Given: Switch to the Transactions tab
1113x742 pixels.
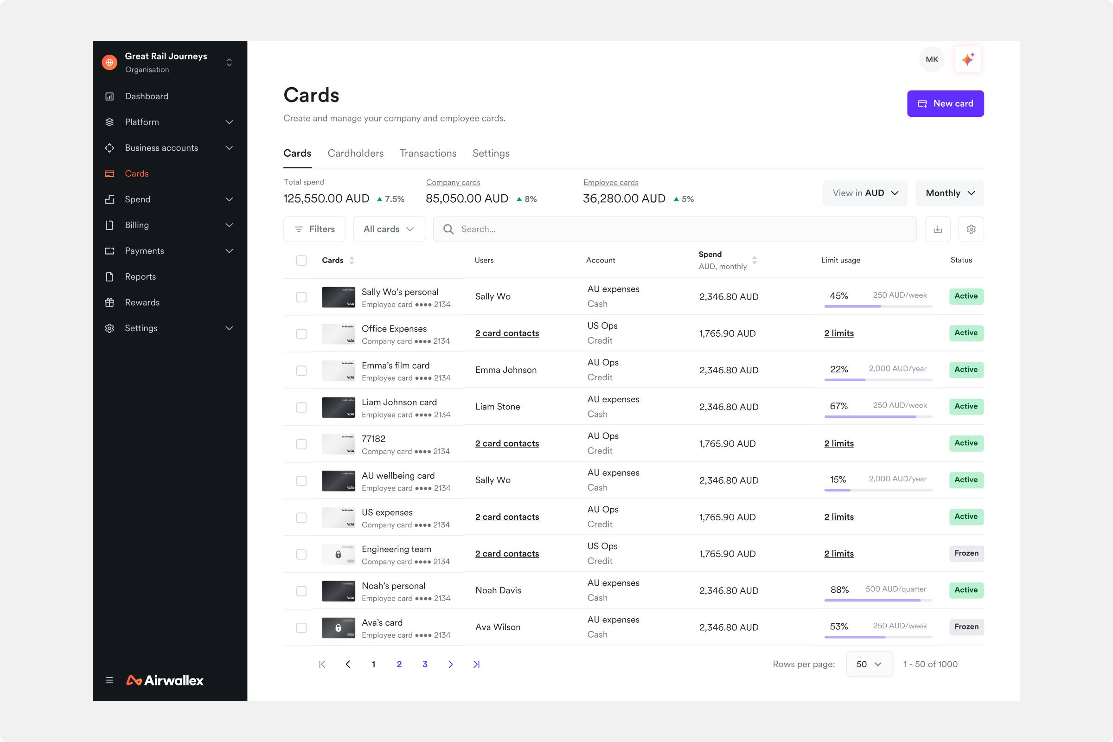Looking at the screenshot, I should tap(428, 154).
